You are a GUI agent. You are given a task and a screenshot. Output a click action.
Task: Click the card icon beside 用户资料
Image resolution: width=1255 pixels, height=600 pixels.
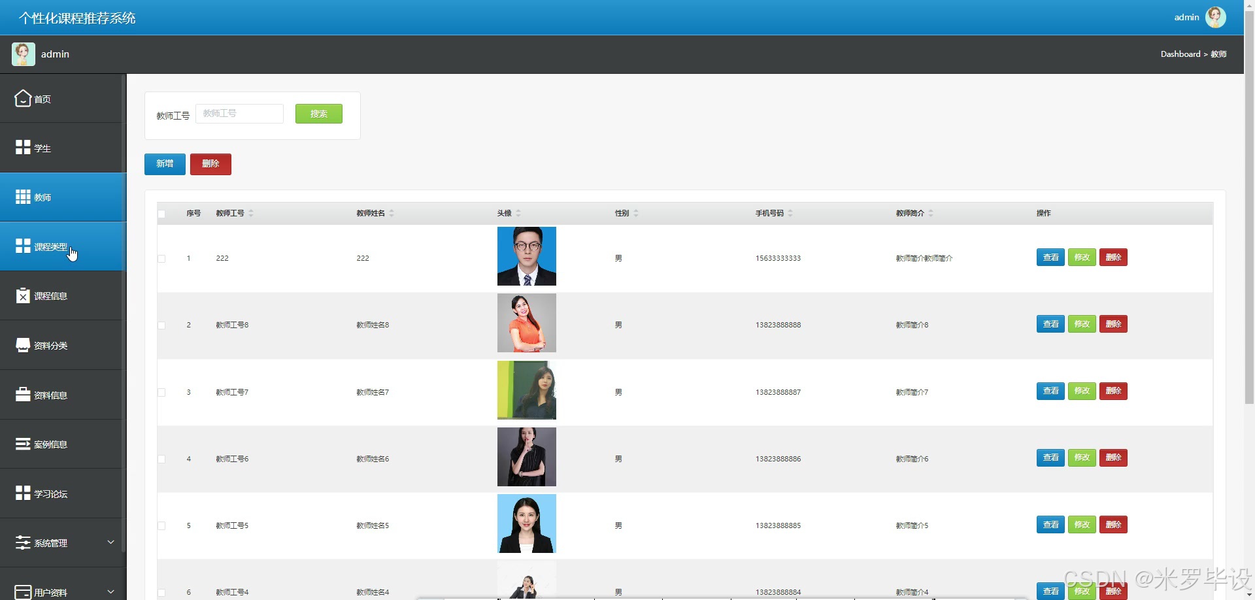pyautogui.click(x=23, y=592)
